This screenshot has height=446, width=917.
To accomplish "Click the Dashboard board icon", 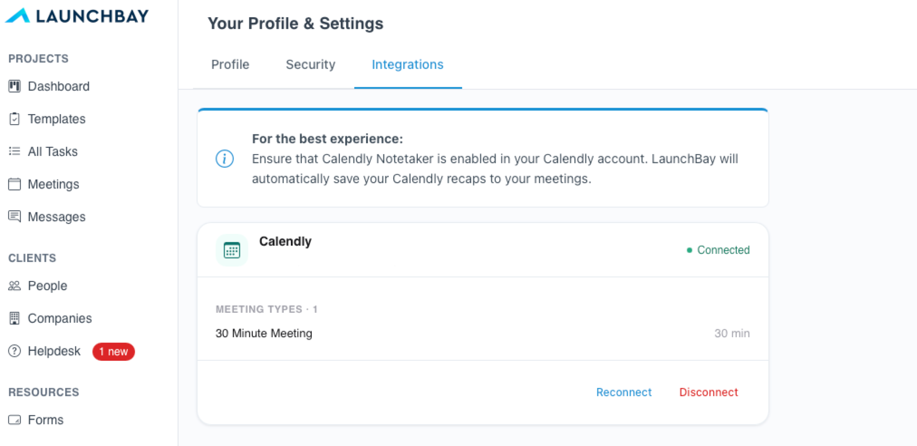I will 14,86.
